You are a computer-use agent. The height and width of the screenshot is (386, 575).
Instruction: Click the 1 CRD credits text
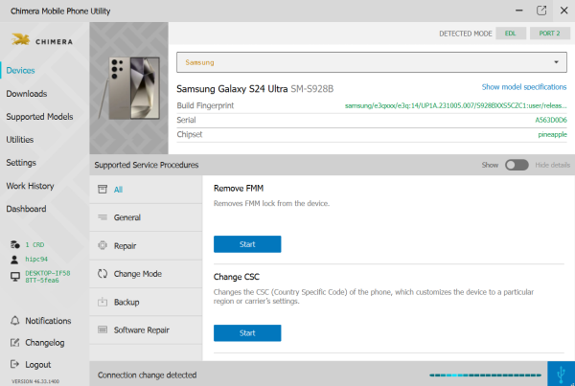pyautogui.click(x=34, y=244)
